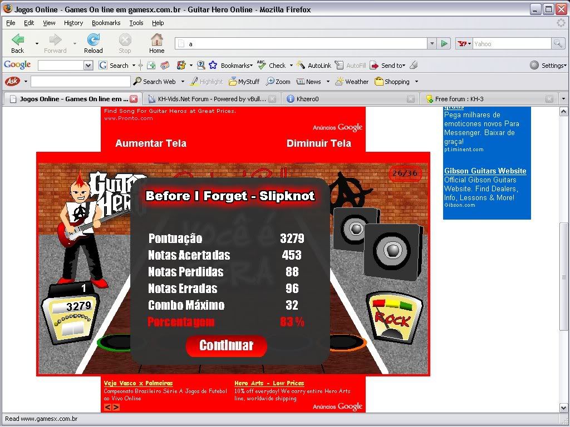Viewport: 570px width, 427px height.
Task: Click the Google Search G button
Action: point(103,66)
